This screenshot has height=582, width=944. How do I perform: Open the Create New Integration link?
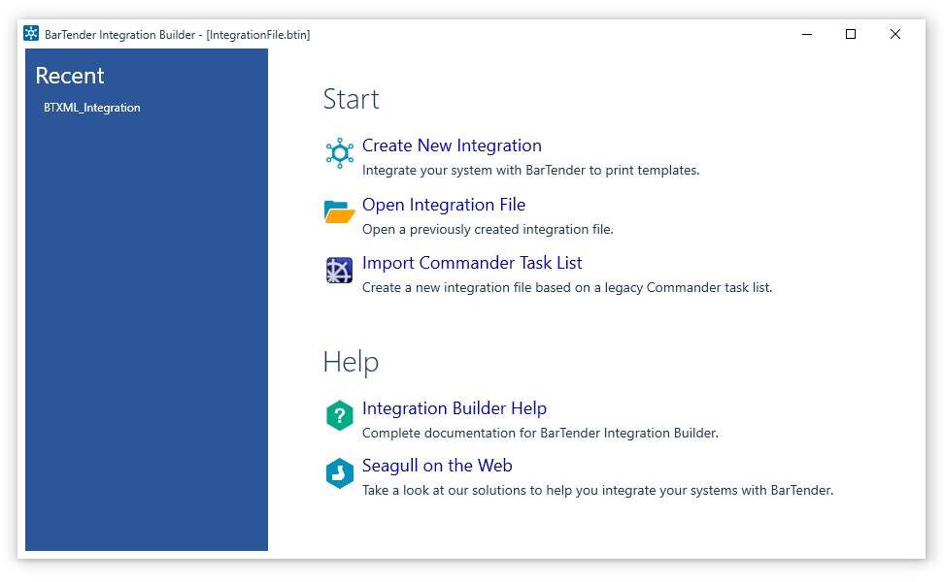pos(452,145)
